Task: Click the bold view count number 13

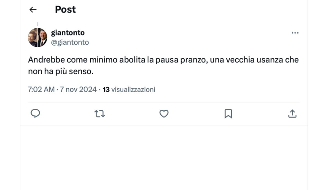Action: pos(106,90)
